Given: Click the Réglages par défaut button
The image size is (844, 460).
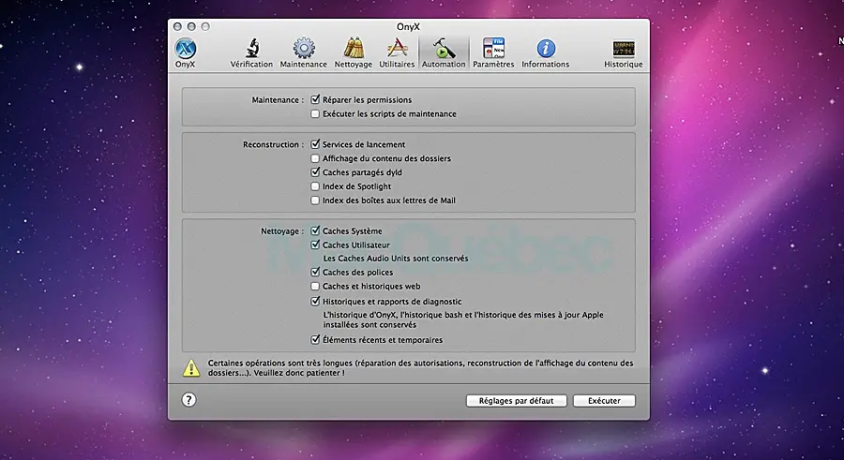Looking at the screenshot, I should click(x=516, y=401).
